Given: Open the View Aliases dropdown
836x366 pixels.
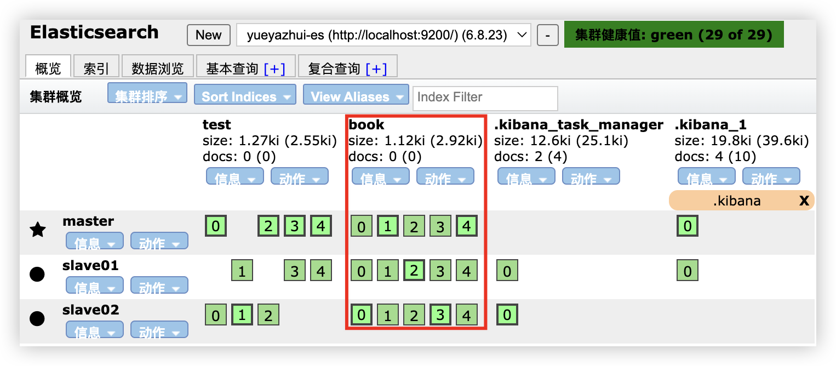Looking at the screenshot, I should coord(356,94).
